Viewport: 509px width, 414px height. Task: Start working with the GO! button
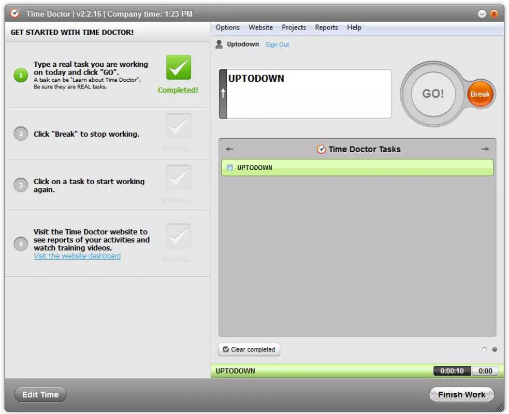click(433, 94)
